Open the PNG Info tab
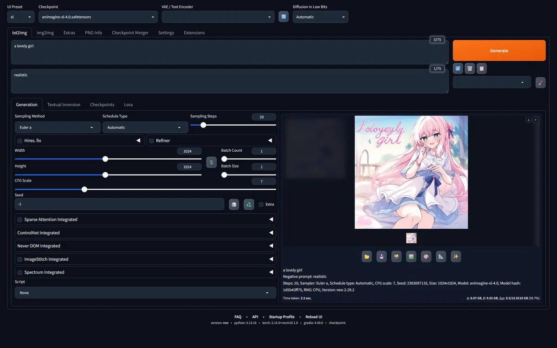 [x=93, y=32]
